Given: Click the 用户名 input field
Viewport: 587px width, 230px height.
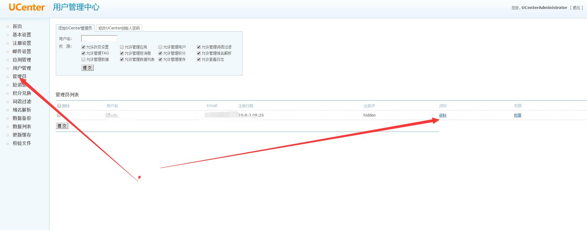Looking at the screenshot, I should click(x=99, y=39).
